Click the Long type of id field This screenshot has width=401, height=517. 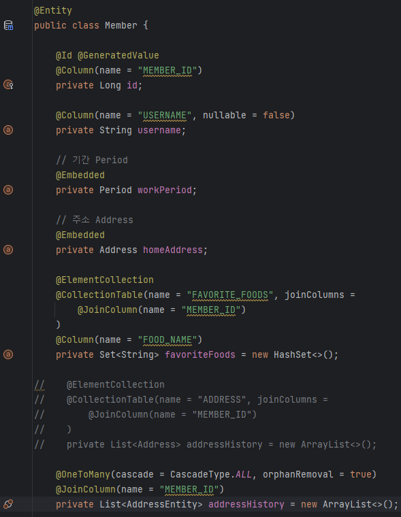tap(110, 86)
